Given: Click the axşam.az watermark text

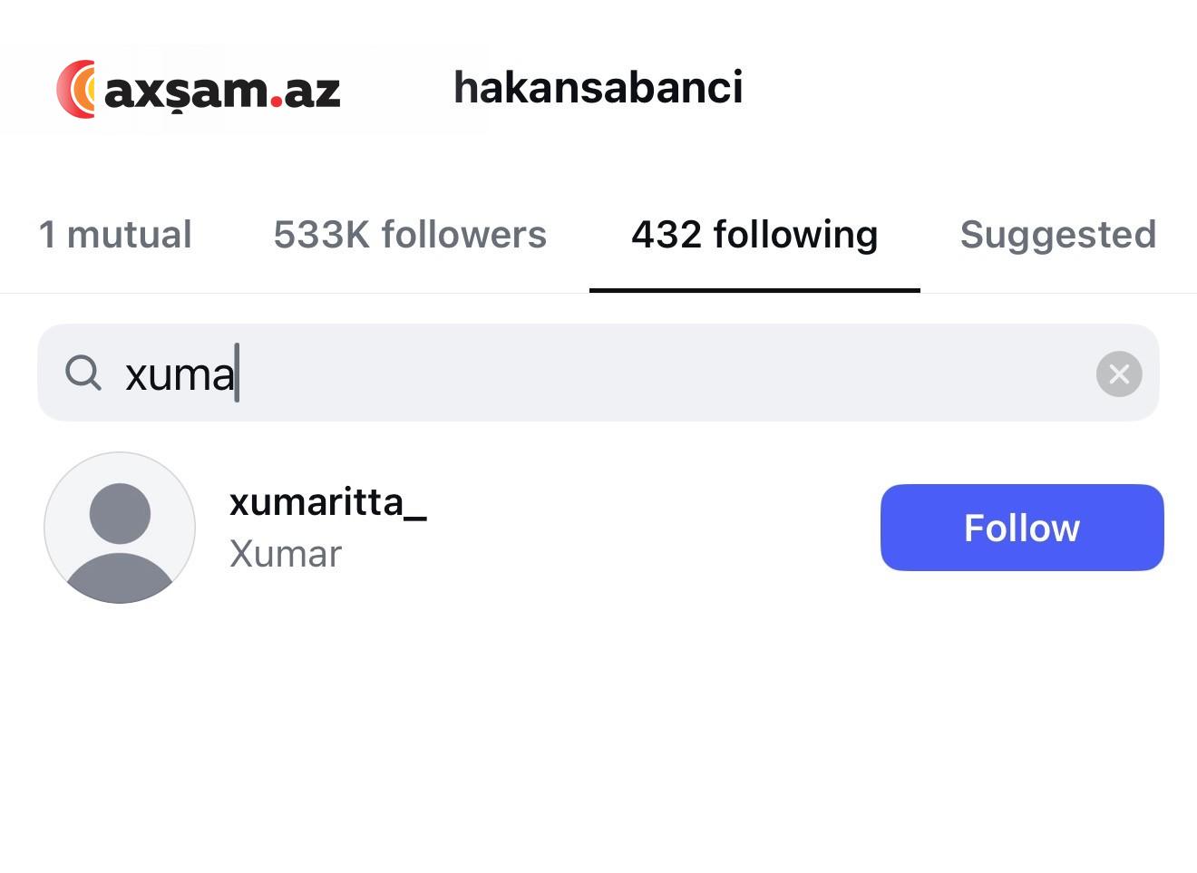Looking at the screenshot, I should (x=222, y=91).
